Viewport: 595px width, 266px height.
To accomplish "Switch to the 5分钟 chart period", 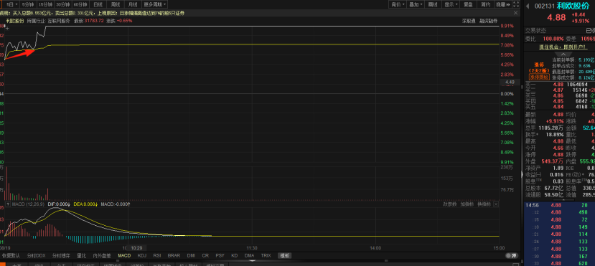I will (27, 4).
